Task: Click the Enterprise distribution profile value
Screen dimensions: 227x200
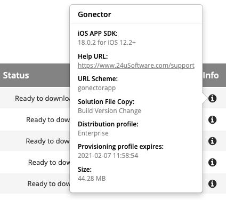Action: [x=93, y=133]
